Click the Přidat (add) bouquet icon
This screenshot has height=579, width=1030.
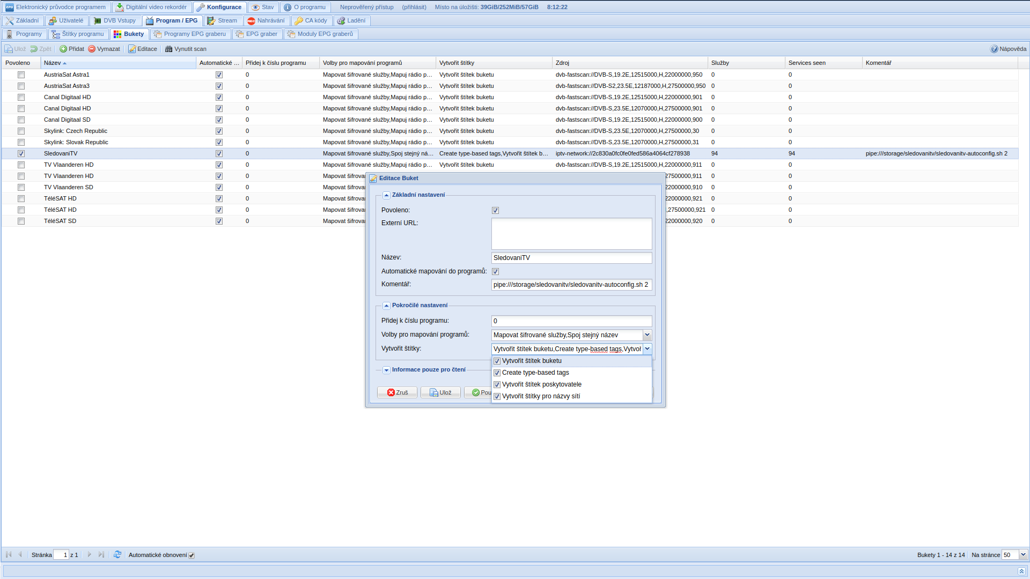pos(63,49)
